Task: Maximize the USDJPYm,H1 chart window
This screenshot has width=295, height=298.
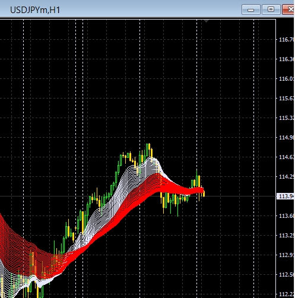Action: coord(271,9)
